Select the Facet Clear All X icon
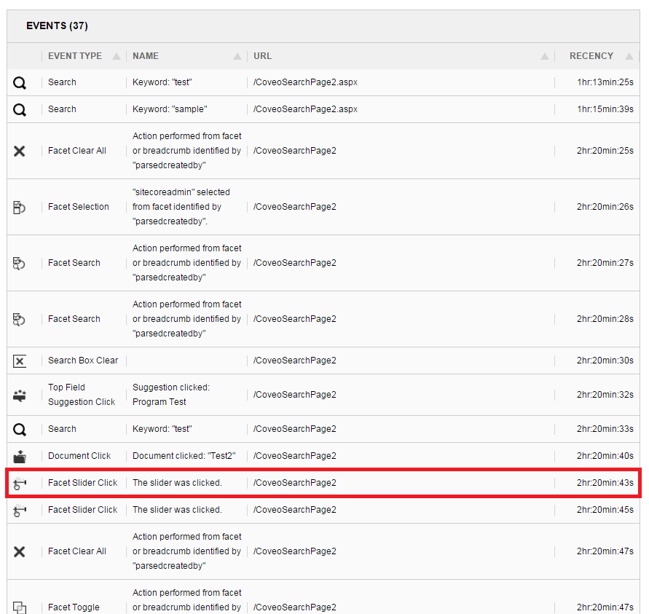Screen dimensions: 649x614 (x=17, y=150)
